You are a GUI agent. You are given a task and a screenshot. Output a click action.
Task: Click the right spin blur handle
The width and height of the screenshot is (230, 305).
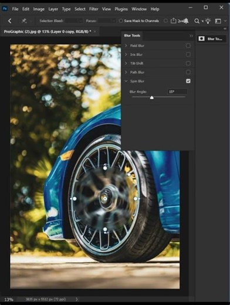point(136,199)
